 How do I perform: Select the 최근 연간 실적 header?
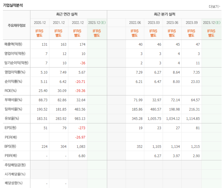coord(67,14)
